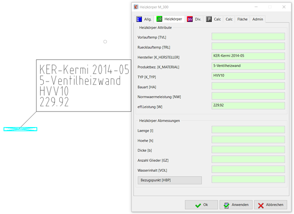The image size is (294, 214).
Task: Click the KER-Kermi 2014-05 label text in drawing
Action: [x=85, y=69]
